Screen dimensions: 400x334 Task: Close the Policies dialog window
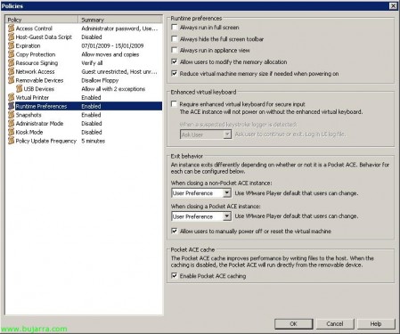point(393,5)
